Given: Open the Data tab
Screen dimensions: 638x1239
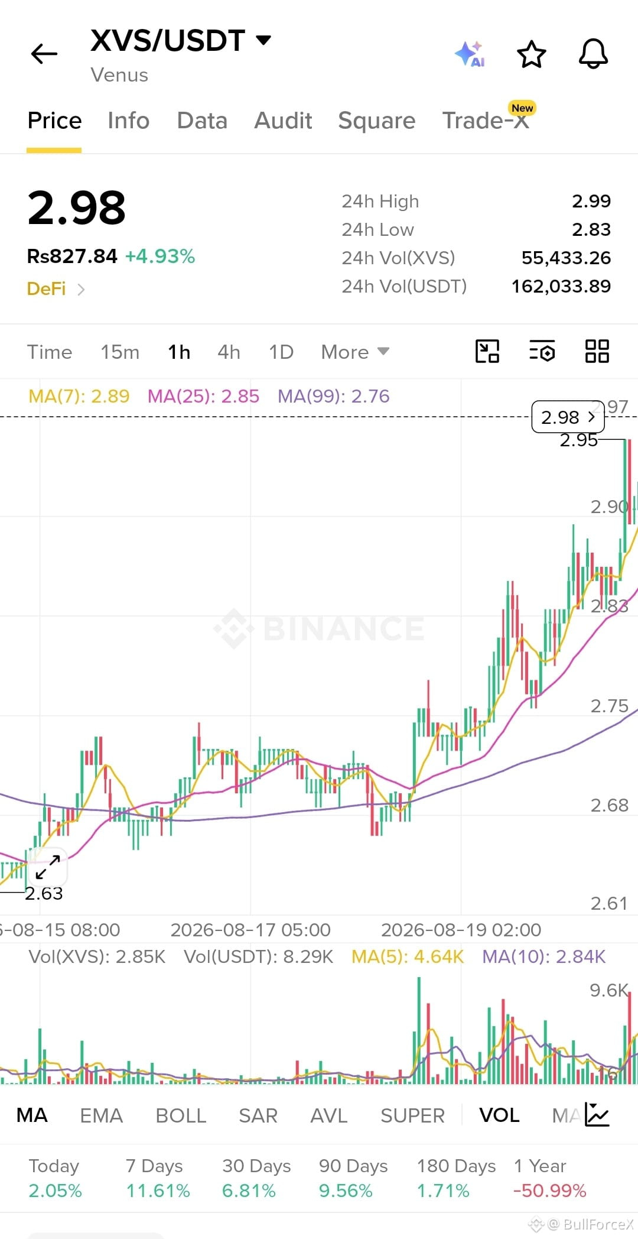Looking at the screenshot, I should tap(202, 121).
